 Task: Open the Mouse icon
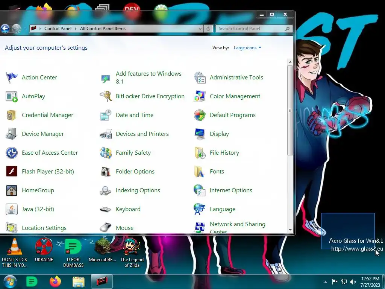click(x=106, y=227)
